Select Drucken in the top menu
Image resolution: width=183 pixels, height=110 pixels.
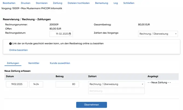(x=25, y=3)
